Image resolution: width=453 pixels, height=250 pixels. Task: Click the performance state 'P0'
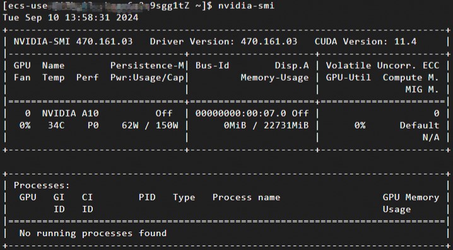[93, 125]
